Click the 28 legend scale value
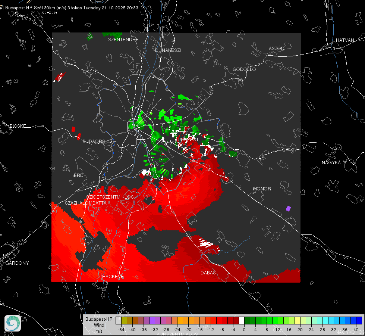 coord(322,330)
